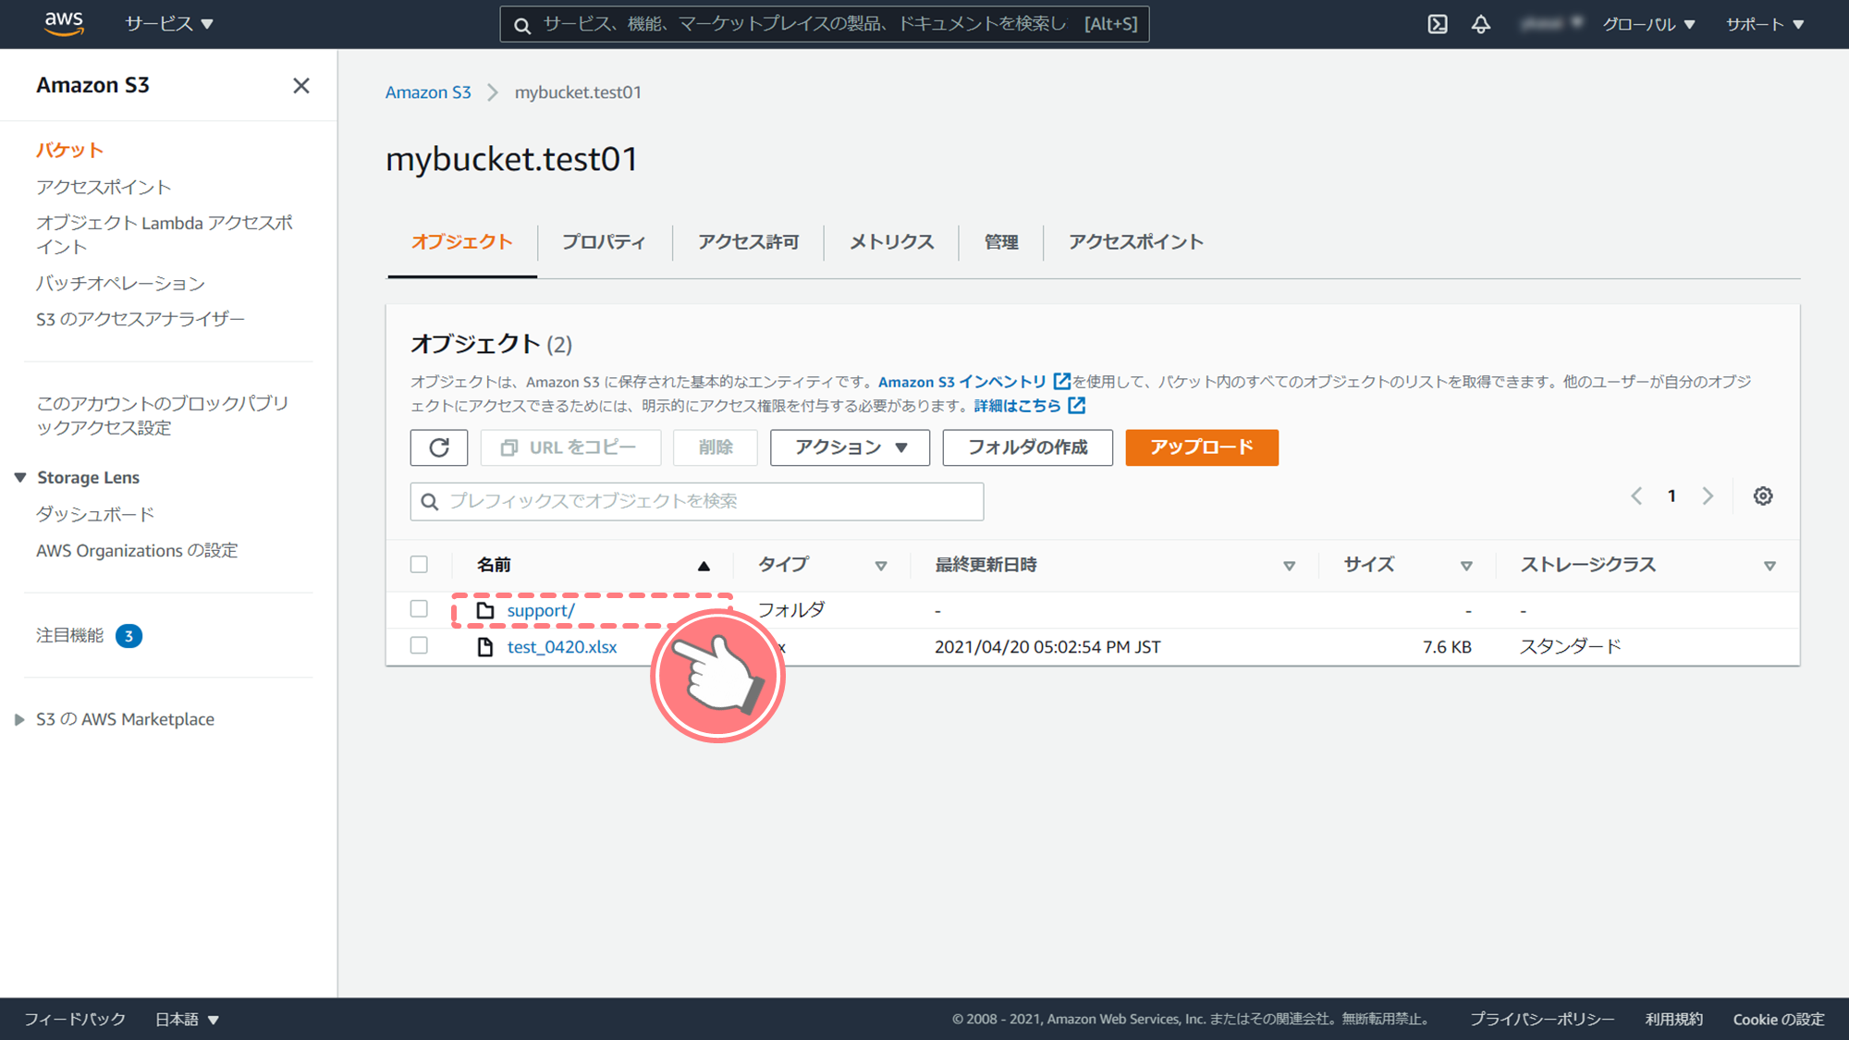Check the test_0420.xlsx row checkbox
Screen dimensions: 1849x1040
(419, 645)
